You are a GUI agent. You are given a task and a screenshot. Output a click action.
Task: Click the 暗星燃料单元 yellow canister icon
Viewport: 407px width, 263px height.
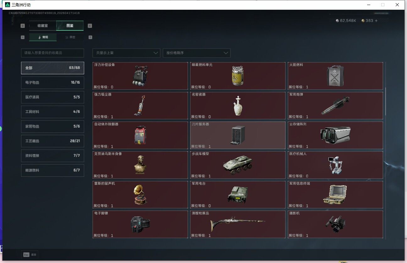click(238, 76)
